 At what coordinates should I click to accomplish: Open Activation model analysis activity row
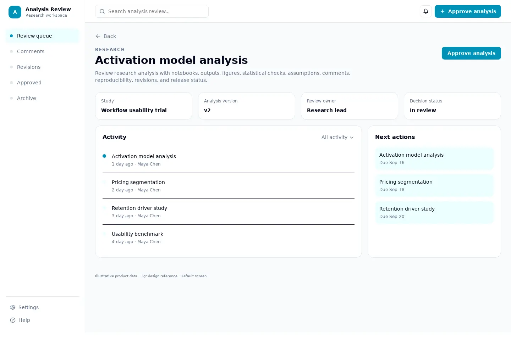pos(229,160)
